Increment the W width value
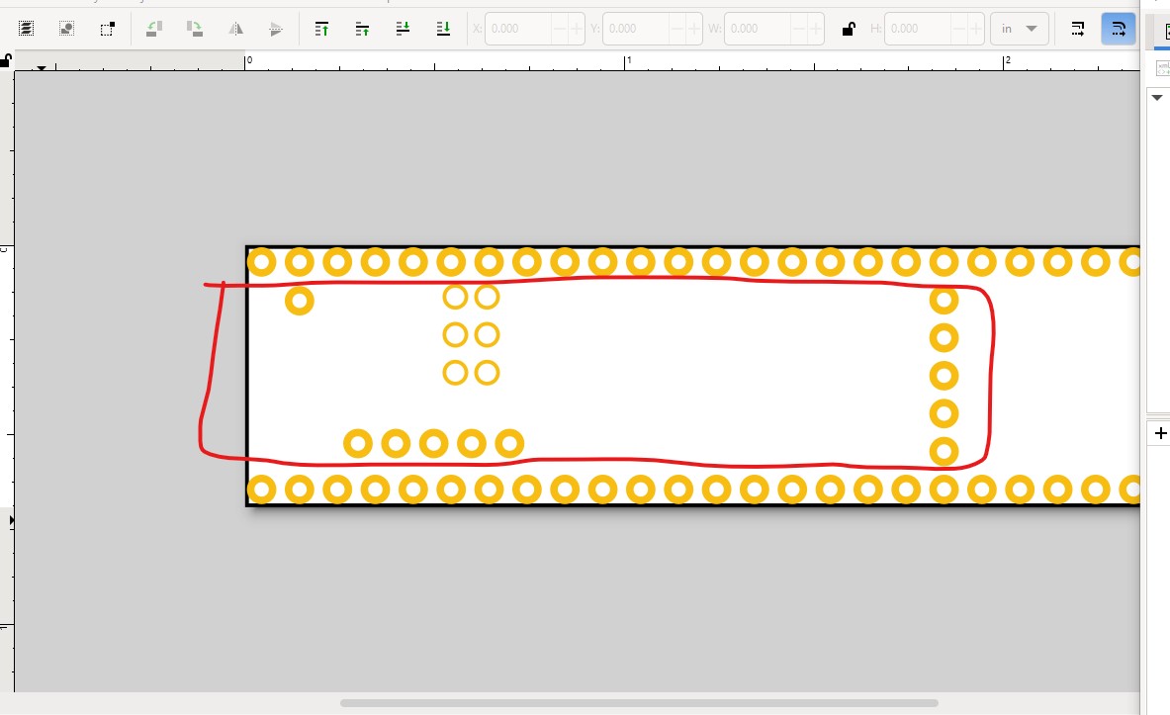Image resolution: width=1170 pixels, height=715 pixels. 816,29
